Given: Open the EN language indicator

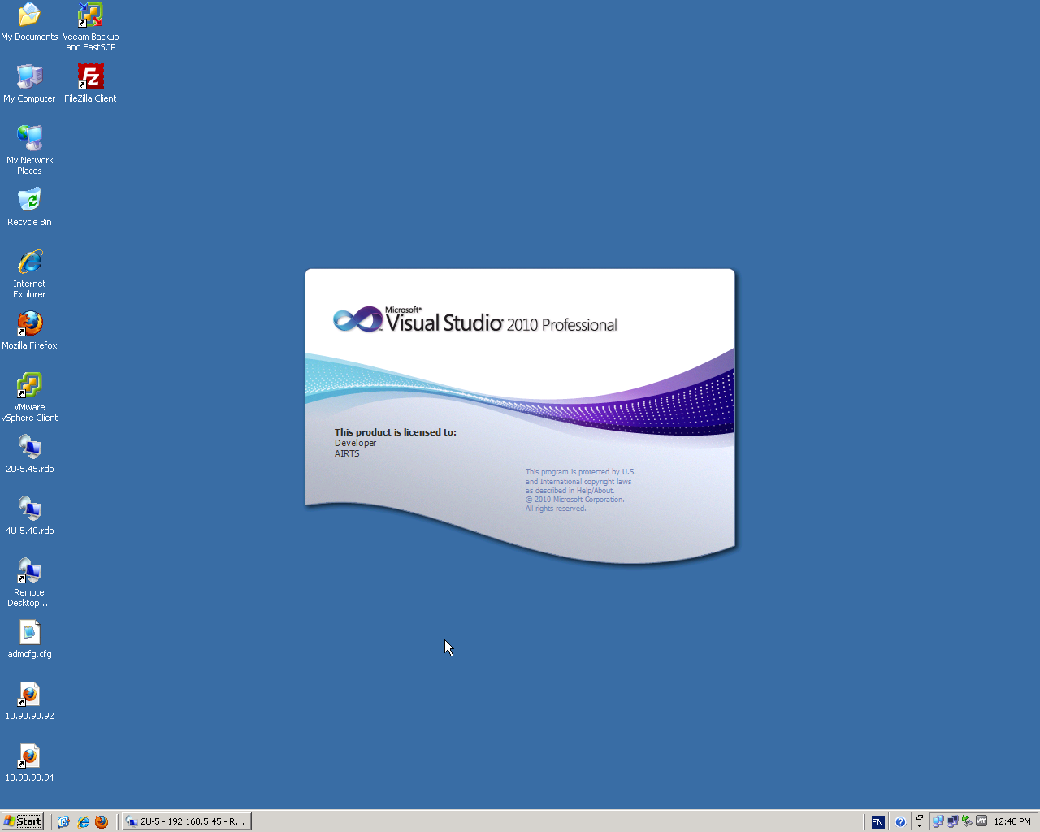Looking at the screenshot, I should (x=877, y=822).
